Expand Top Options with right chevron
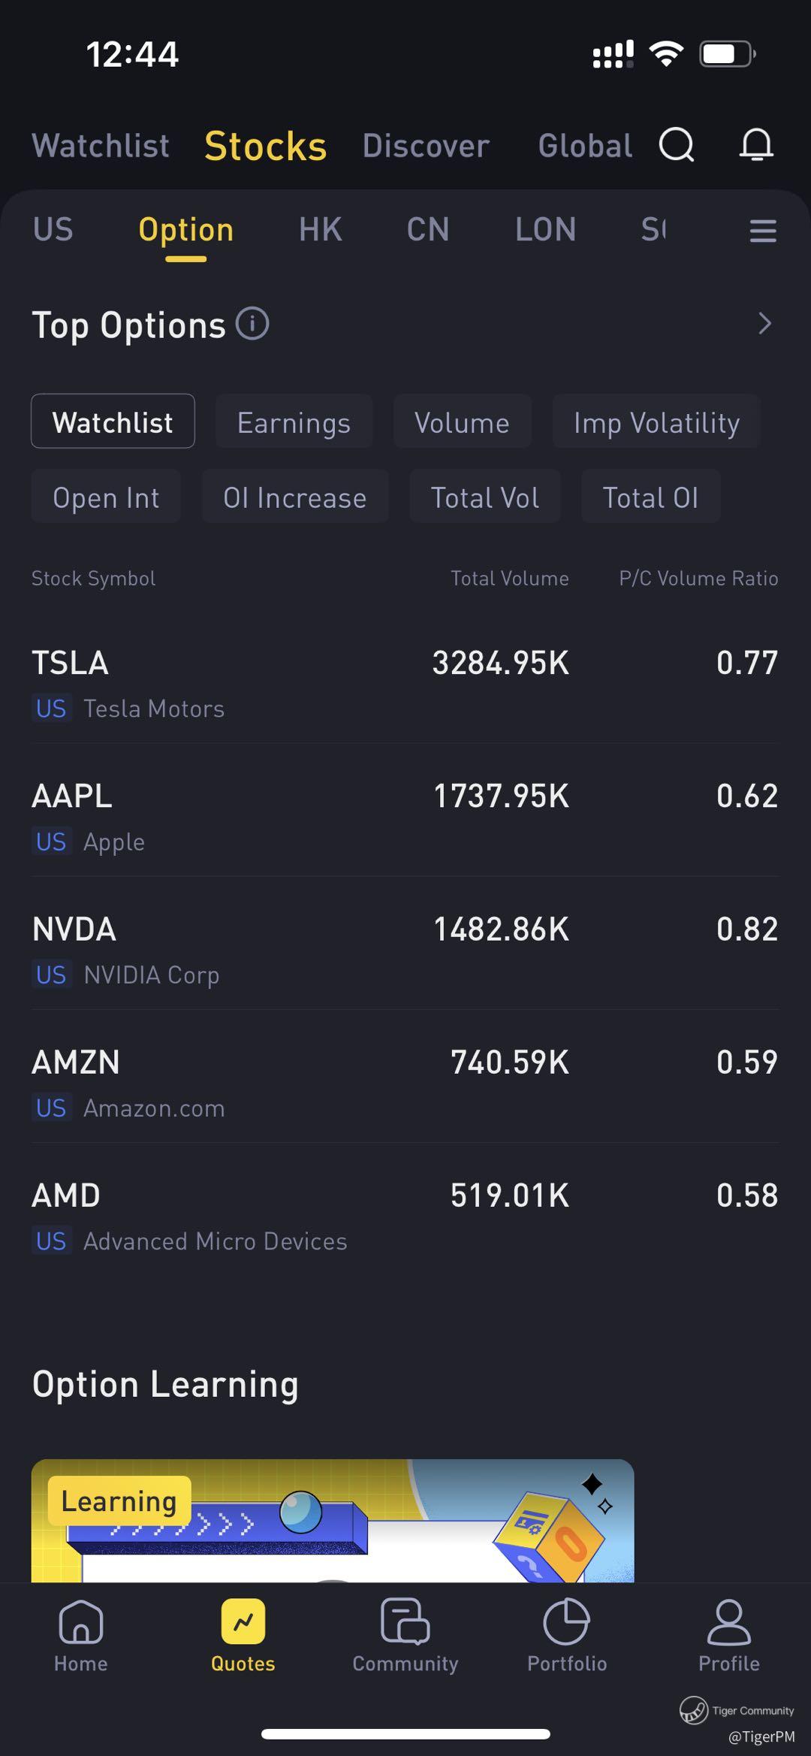811x1756 pixels. 764,324
